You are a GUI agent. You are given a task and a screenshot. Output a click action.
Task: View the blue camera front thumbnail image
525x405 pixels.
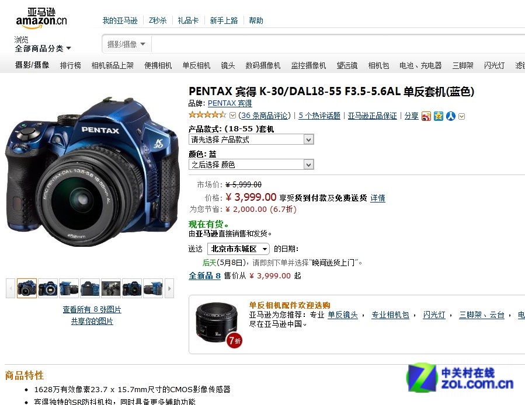tap(26, 288)
